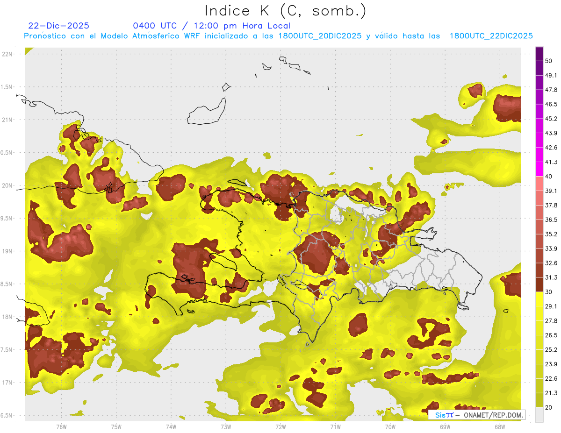Click the colorbar value "35.2"

click(551, 234)
